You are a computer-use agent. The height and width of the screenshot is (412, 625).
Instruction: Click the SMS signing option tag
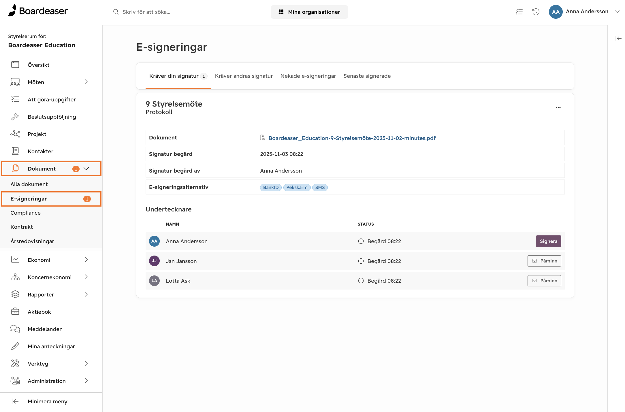point(320,187)
